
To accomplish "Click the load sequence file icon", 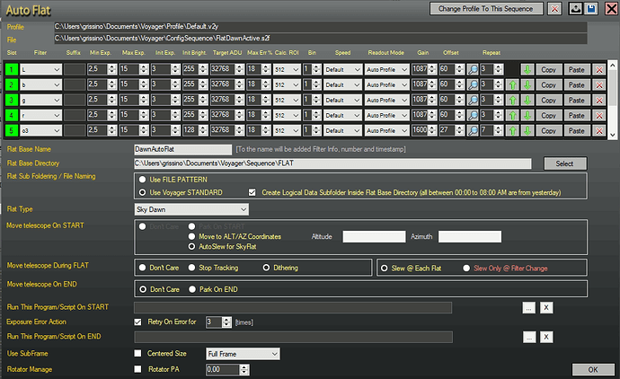I will click(x=575, y=9).
